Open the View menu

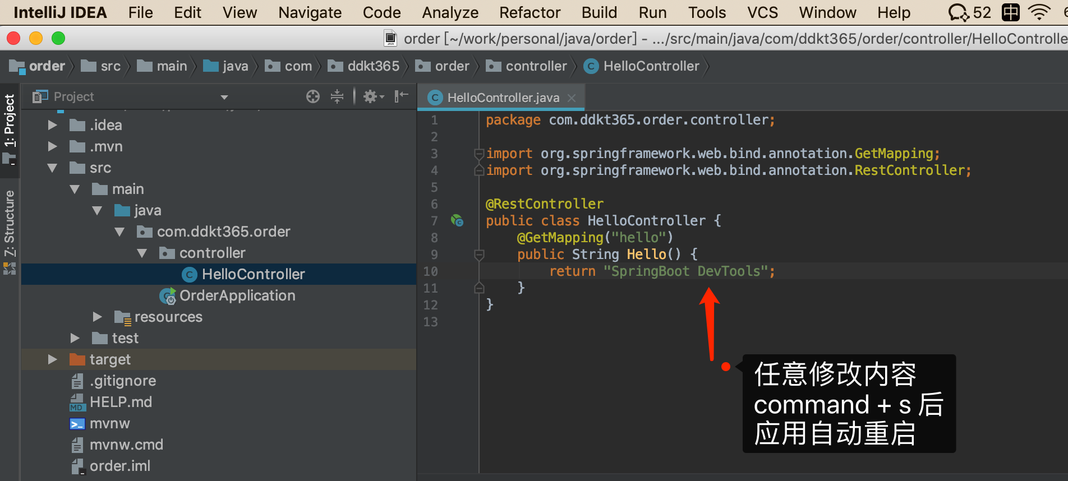[x=240, y=12]
